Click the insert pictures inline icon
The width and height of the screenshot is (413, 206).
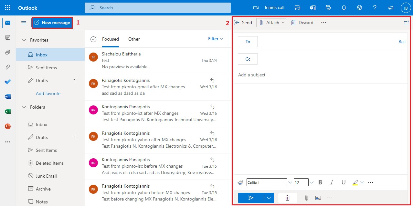(318, 198)
